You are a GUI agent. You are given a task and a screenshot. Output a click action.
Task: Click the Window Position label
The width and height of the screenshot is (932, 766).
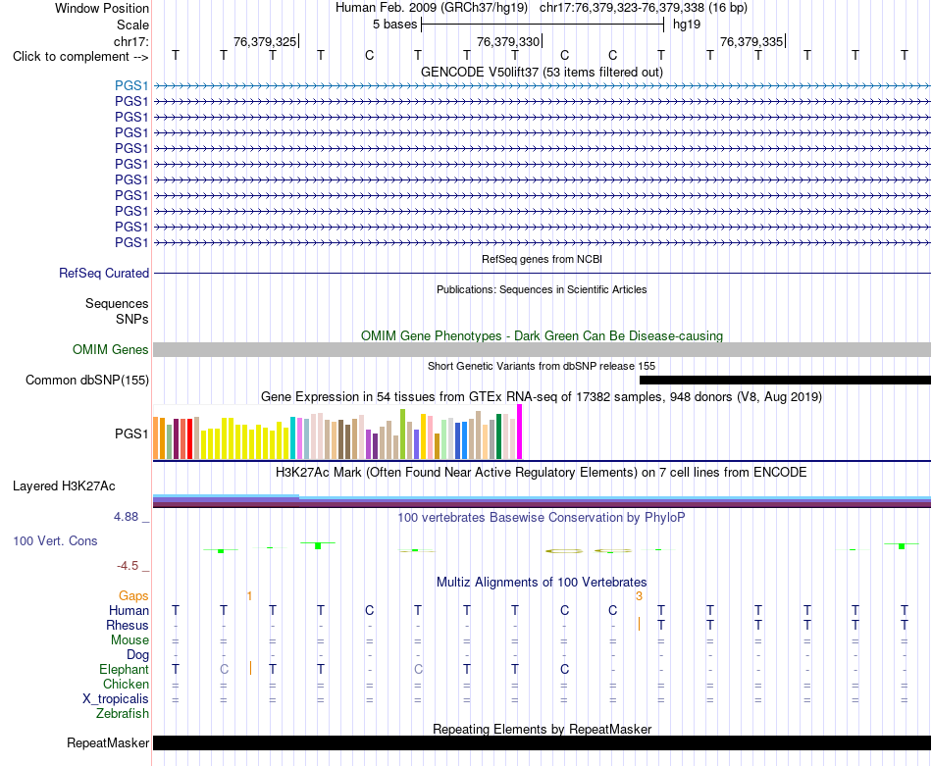coord(102,8)
